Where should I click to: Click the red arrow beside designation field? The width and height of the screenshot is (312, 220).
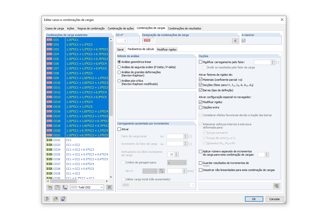pyautogui.click(x=235, y=40)
